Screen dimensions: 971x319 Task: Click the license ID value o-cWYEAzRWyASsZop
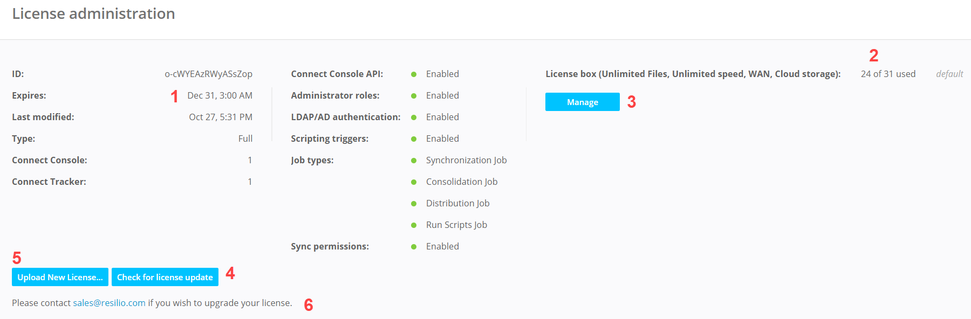coord(208,74)
